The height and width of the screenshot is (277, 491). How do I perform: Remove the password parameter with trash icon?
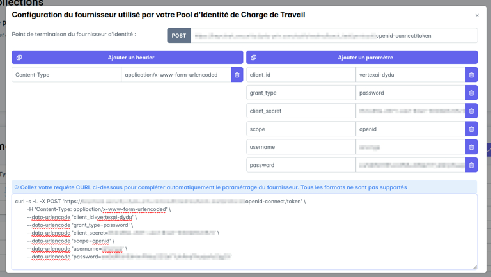click(x=472, y=165)
